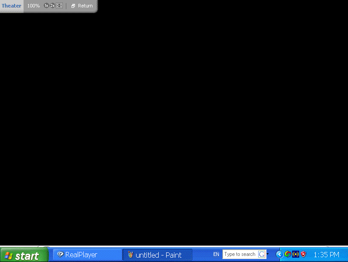The width and height of the screenshot is (348, 262).
Task: Open the EN language bar indicator
Action: 216,254
